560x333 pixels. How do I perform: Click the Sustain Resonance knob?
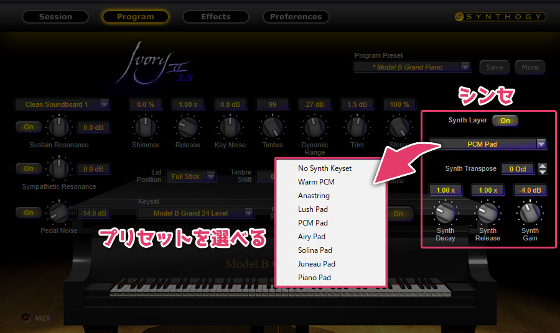click(x=59, y=127)
